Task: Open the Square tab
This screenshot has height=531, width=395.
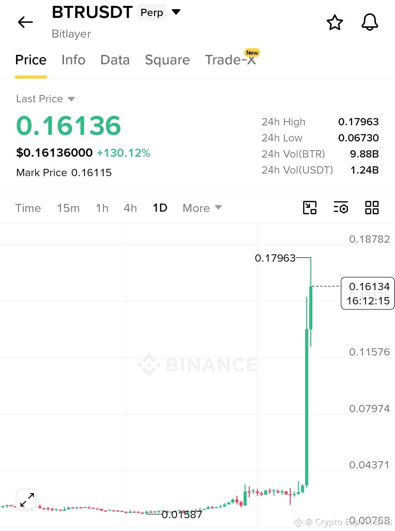Action: pos(168,60)
